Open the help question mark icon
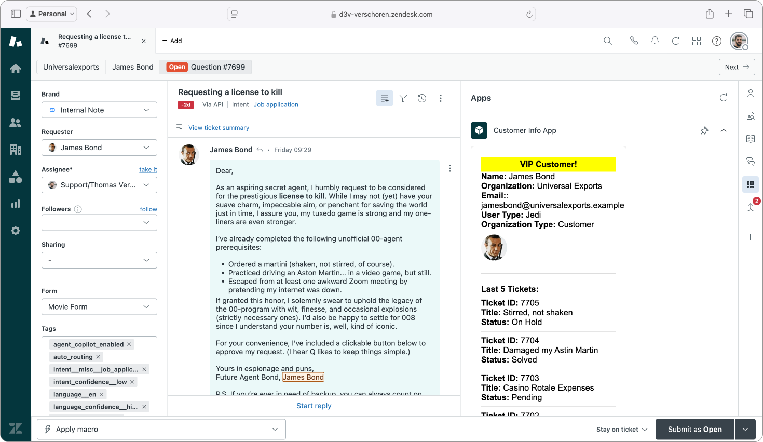 (x=717, y=41)
